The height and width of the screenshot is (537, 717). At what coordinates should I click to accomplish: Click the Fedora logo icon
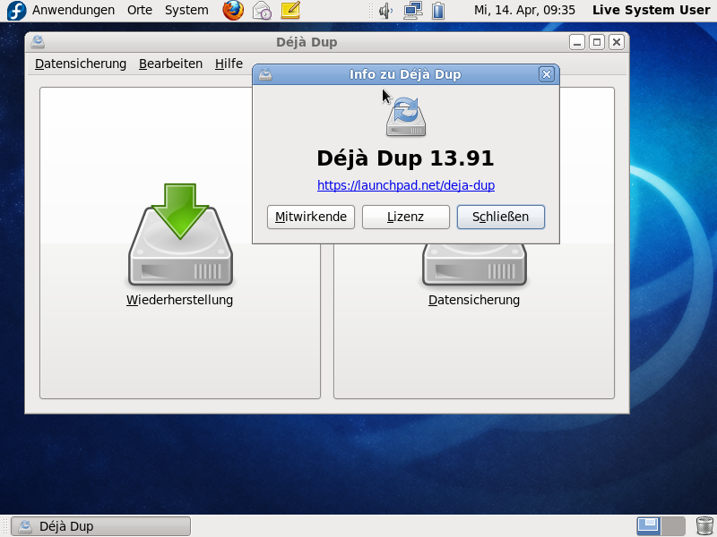(x=16, y=11)
